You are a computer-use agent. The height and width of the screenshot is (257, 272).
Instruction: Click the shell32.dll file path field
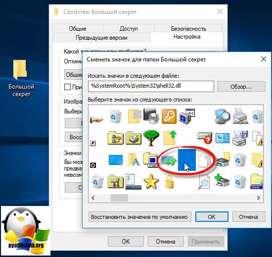151,86
